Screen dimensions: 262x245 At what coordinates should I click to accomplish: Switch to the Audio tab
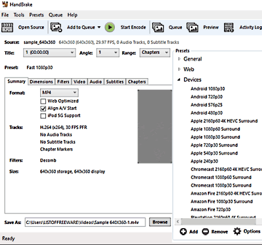95,82
